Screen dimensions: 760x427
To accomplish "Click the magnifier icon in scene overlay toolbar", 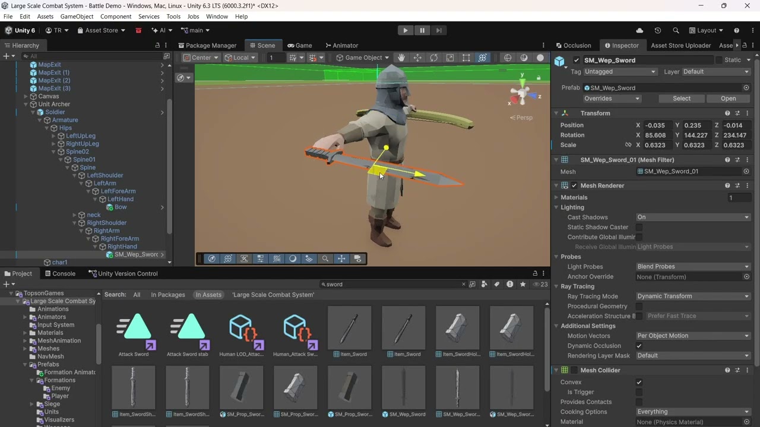I will (325, 259).
